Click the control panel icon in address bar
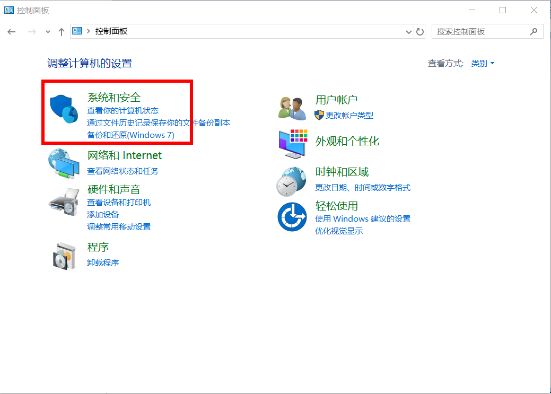This screenshot has width=551, height=394. click(77, 31)
